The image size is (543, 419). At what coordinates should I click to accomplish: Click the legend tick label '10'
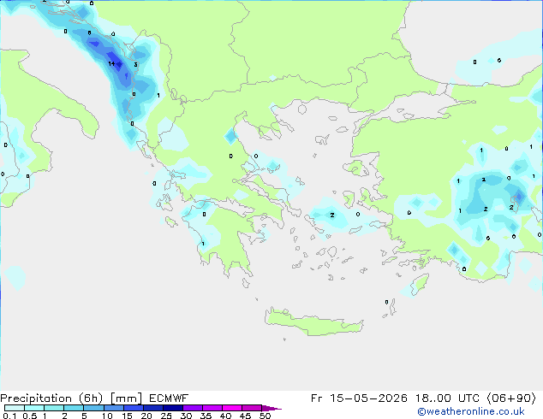click(107, 416)
